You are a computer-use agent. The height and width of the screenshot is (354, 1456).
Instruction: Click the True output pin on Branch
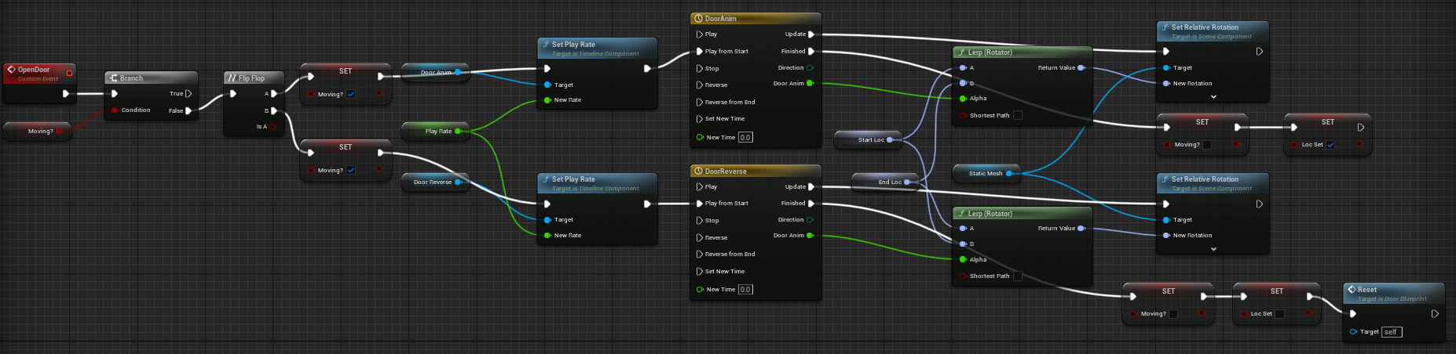coord(188,94)
